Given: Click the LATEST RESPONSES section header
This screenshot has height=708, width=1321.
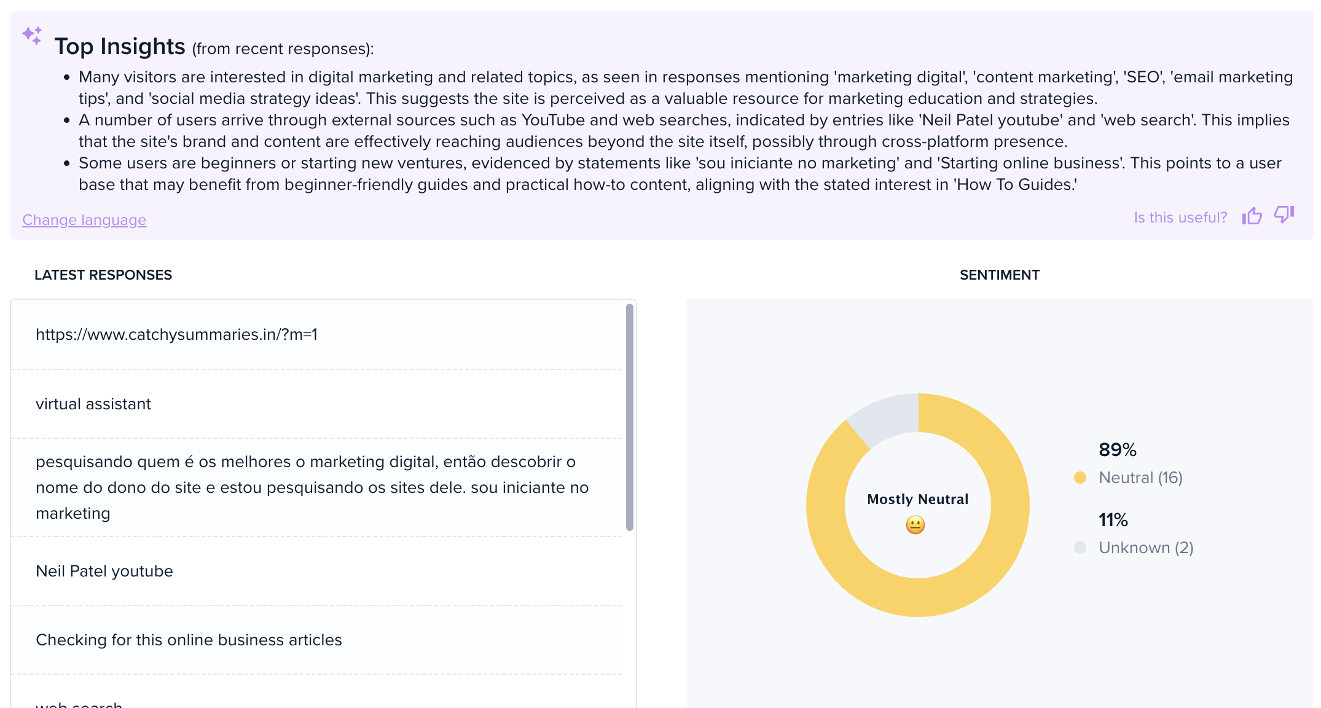Looking at the screenshot, I should pyautogui.click(x=104, y=275).
